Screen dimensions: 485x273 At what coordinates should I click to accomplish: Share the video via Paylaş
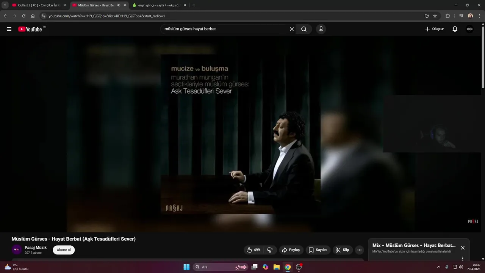(291, 250)
